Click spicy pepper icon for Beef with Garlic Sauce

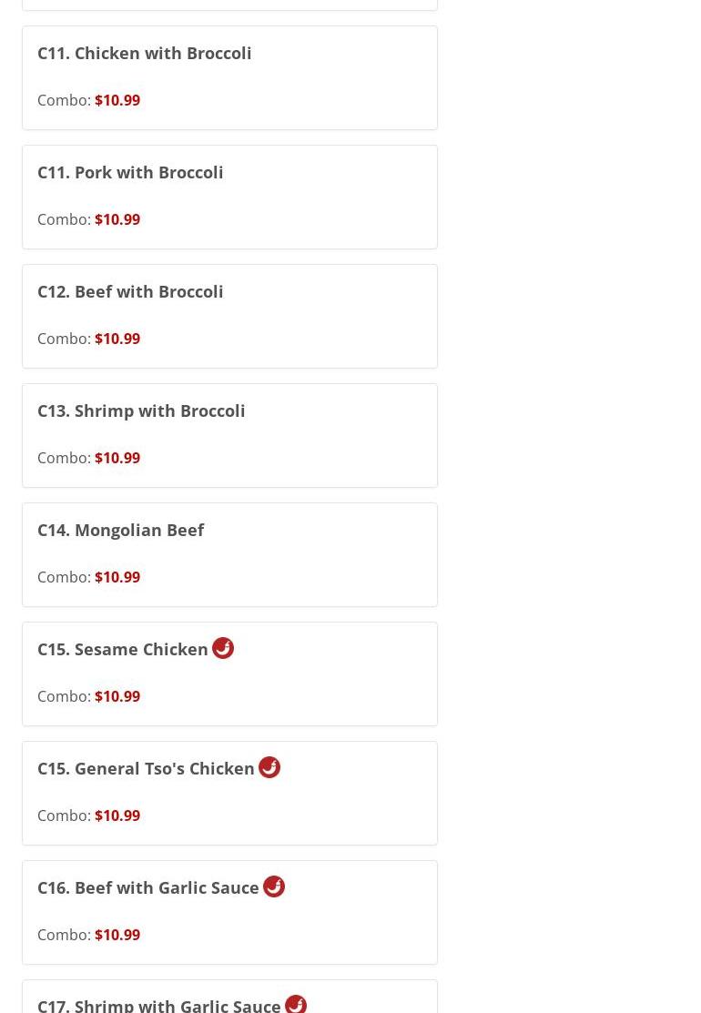tap(274, 886)
